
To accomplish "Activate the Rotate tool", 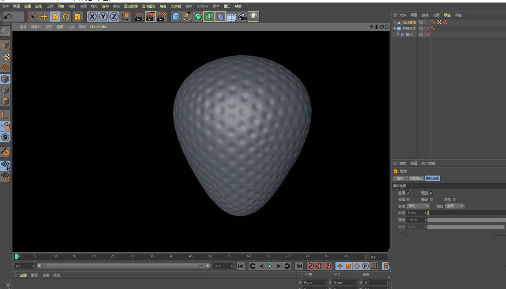I will 66,17.
